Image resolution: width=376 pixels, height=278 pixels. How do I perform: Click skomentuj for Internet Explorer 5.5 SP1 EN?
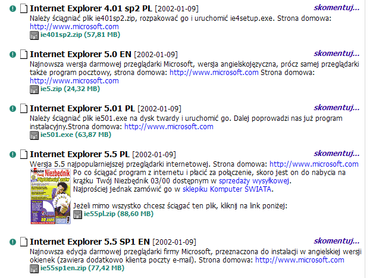[337, 241]
